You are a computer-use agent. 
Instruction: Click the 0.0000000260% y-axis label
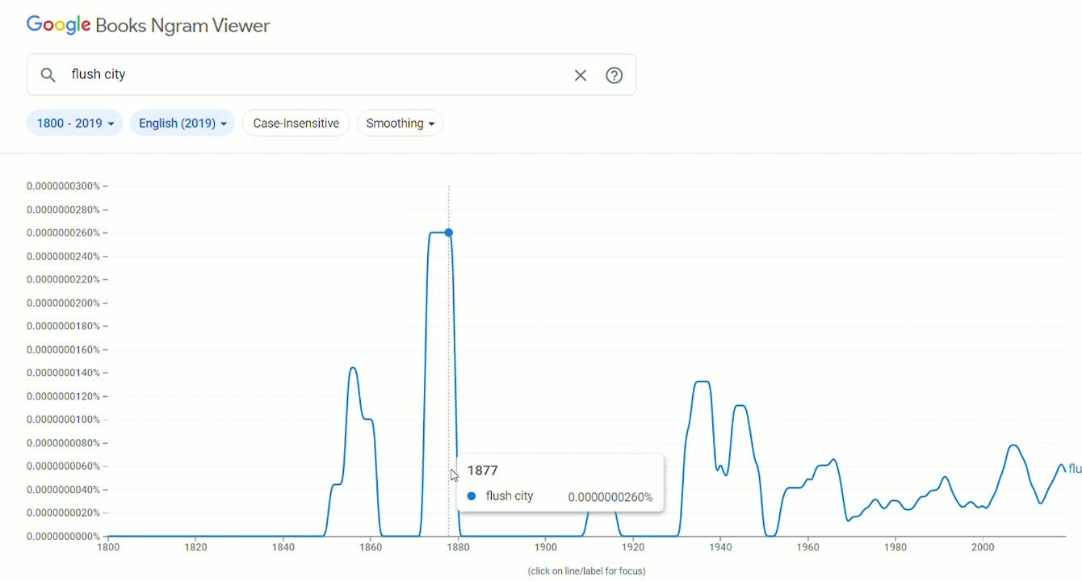63,233
